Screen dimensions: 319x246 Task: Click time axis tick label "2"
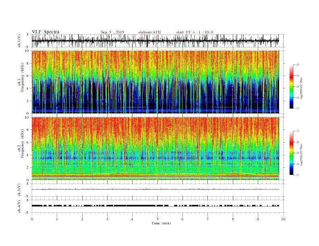82,219
